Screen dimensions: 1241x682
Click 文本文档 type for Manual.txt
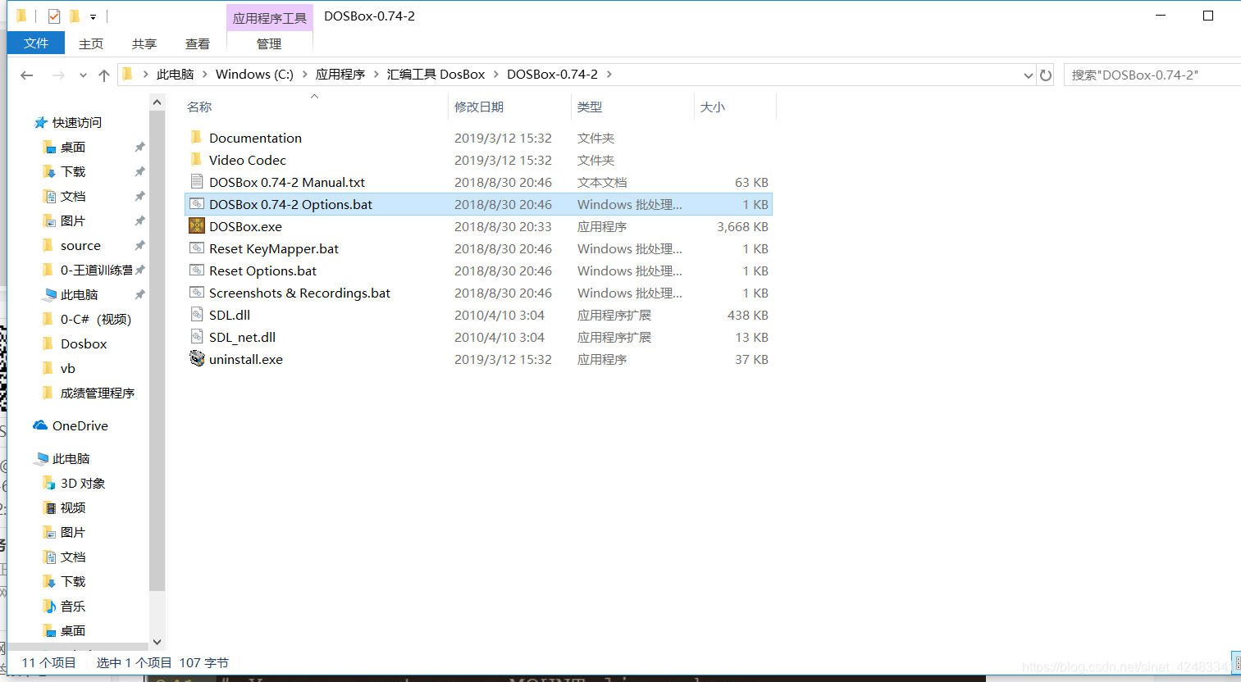pyautogui.click(x=602, y=182)
